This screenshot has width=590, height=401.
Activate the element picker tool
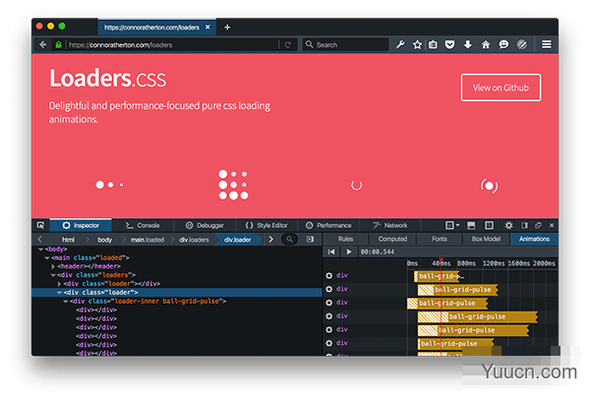point(40,225)
